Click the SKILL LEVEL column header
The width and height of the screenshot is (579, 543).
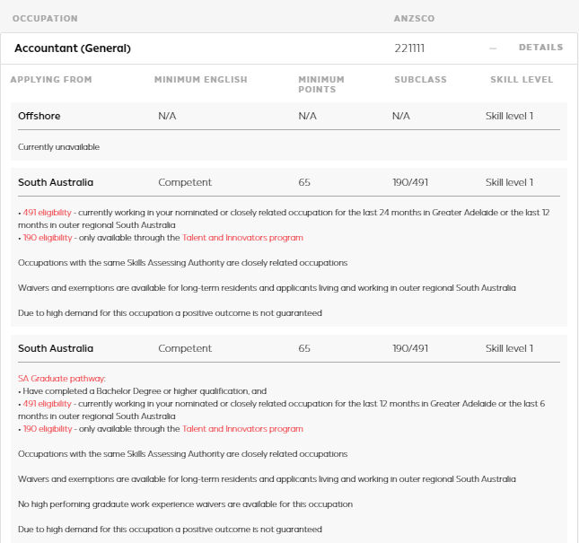point(522,80)
